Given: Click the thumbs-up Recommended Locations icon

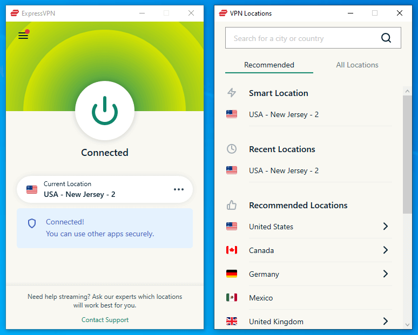Looking at the screenshot, I should click(231, 205).
